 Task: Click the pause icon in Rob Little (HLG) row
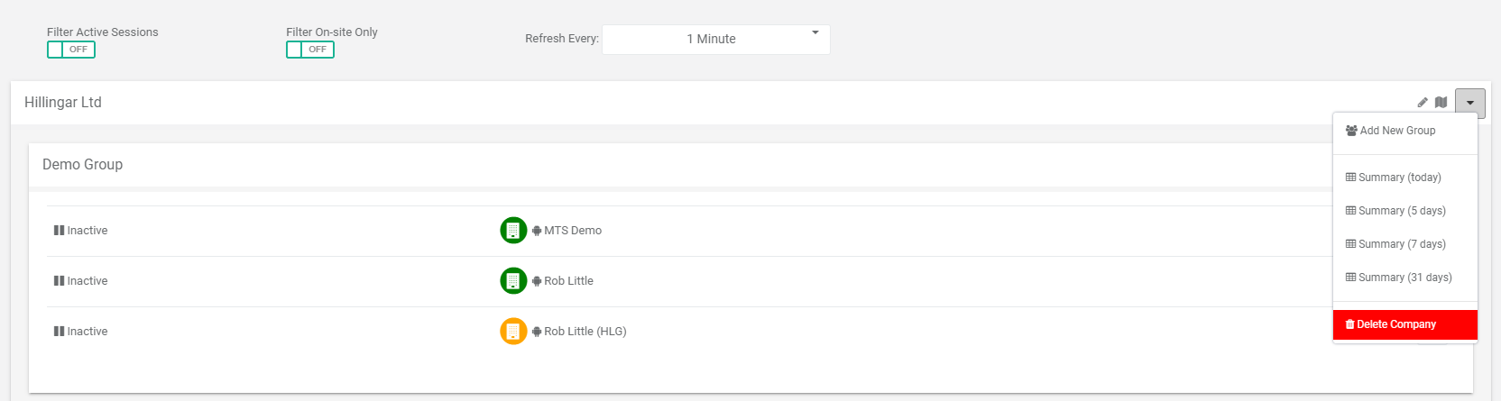pos(59,332)
